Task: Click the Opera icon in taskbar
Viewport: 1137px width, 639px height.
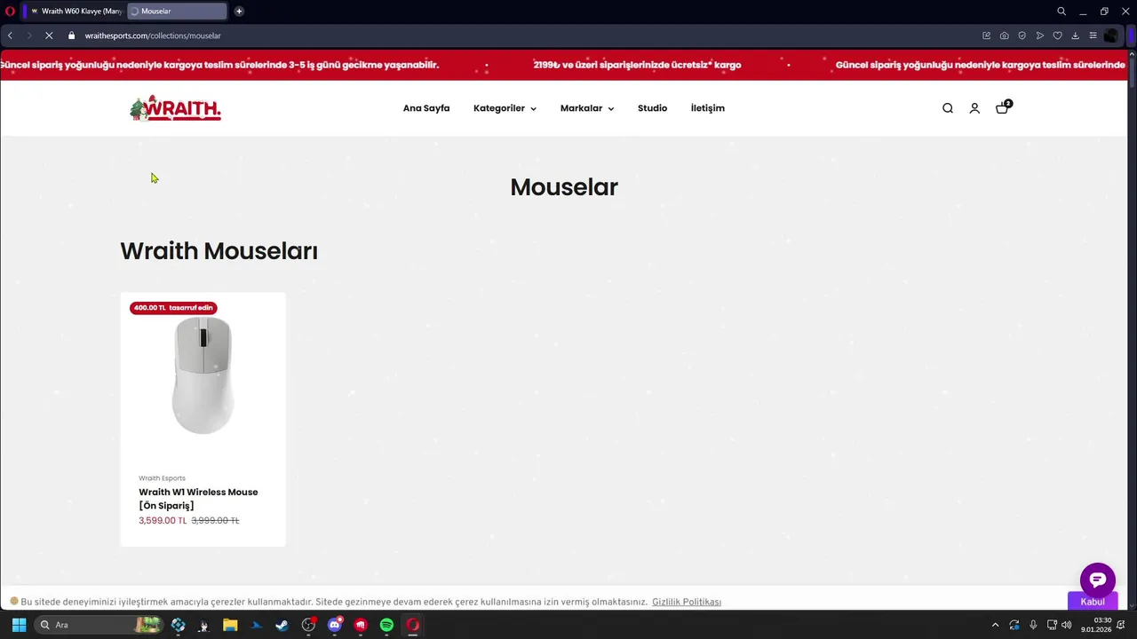Action: 413,625
